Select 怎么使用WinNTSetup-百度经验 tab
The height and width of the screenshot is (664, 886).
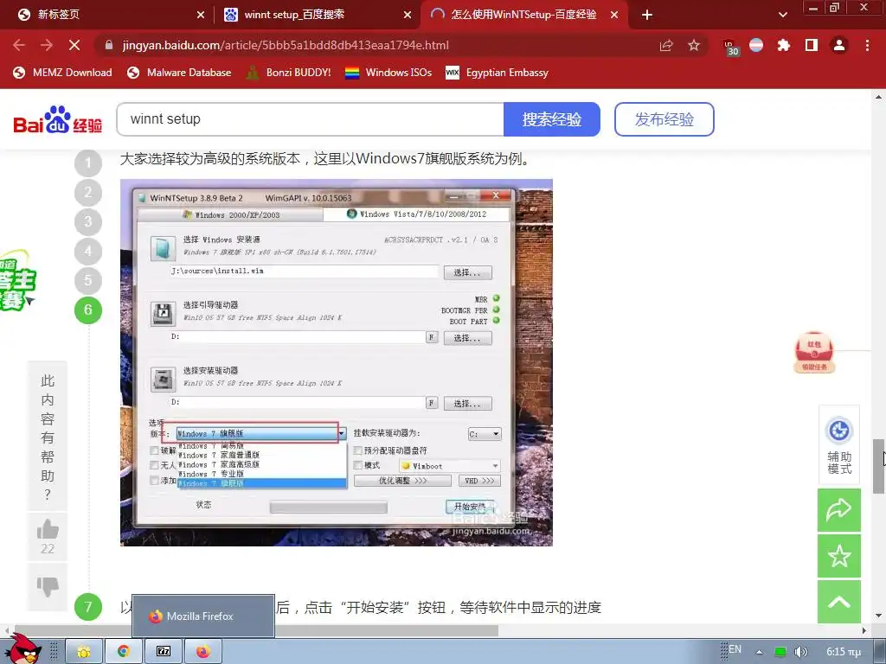[523, 15]
